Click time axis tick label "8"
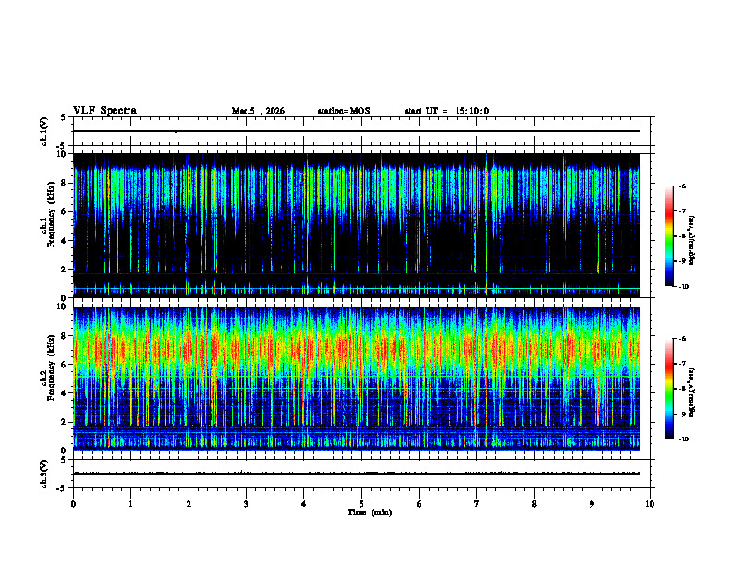Screen dimensions: 732x565 pos(534,504)
